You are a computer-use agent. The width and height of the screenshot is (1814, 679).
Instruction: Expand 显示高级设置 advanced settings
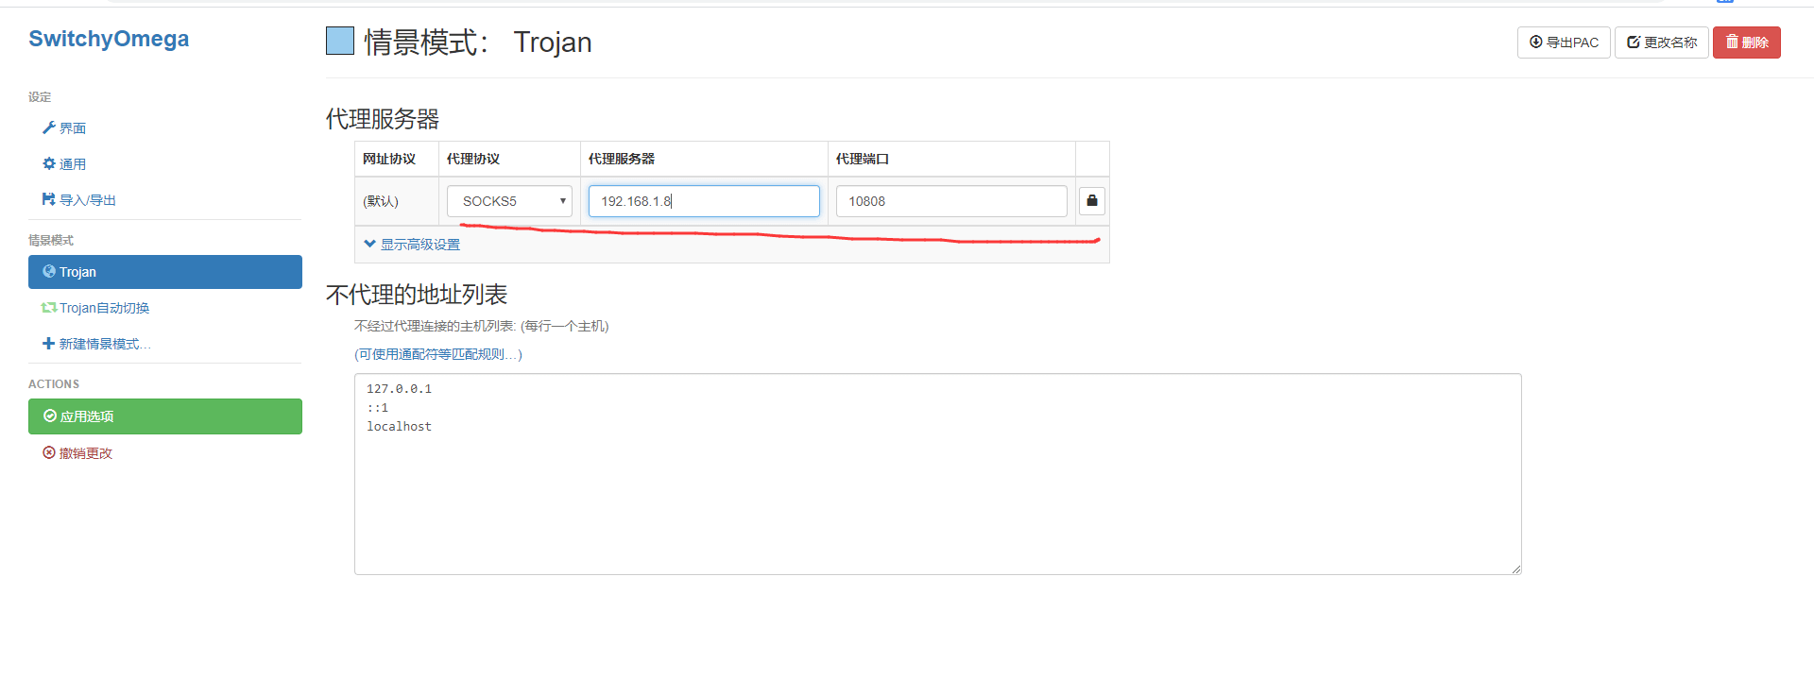click(x=412, y=245)
